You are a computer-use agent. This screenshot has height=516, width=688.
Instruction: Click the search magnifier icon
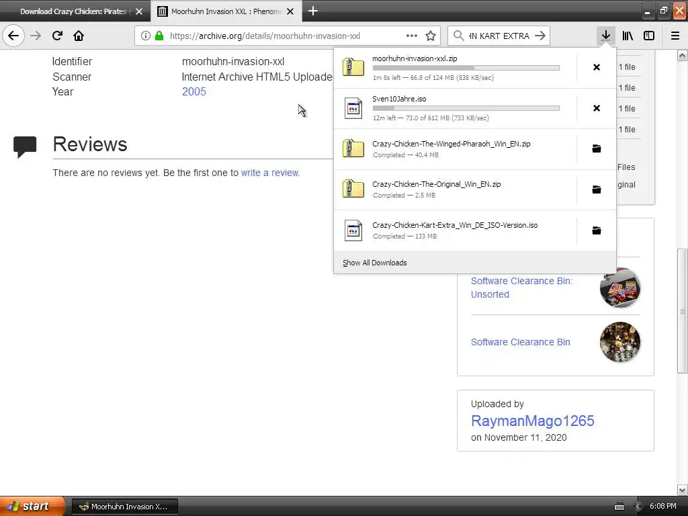[x=458, y=36]
